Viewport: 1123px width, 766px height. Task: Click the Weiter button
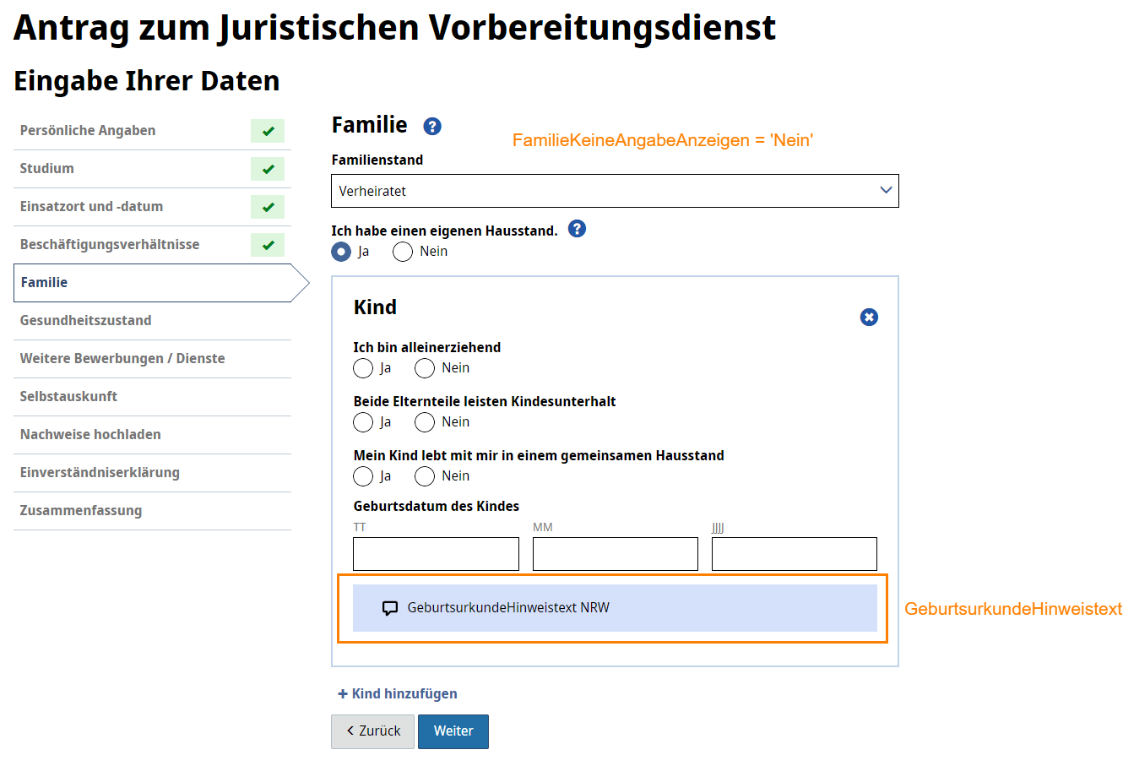(453, 731)
